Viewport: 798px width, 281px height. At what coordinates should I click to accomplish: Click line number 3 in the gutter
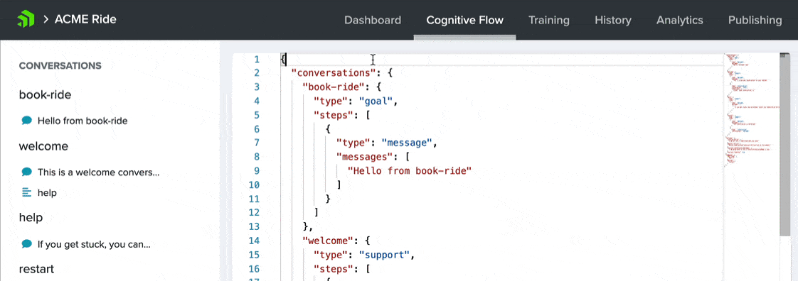257,87
